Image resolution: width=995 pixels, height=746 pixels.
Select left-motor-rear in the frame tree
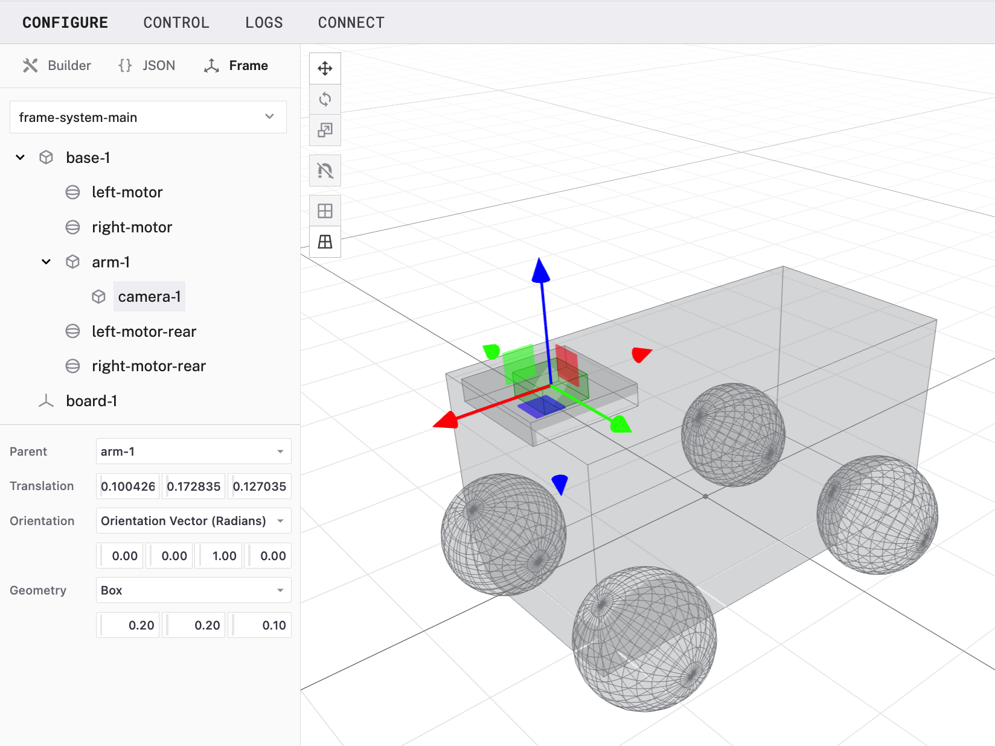click(144, 331)
